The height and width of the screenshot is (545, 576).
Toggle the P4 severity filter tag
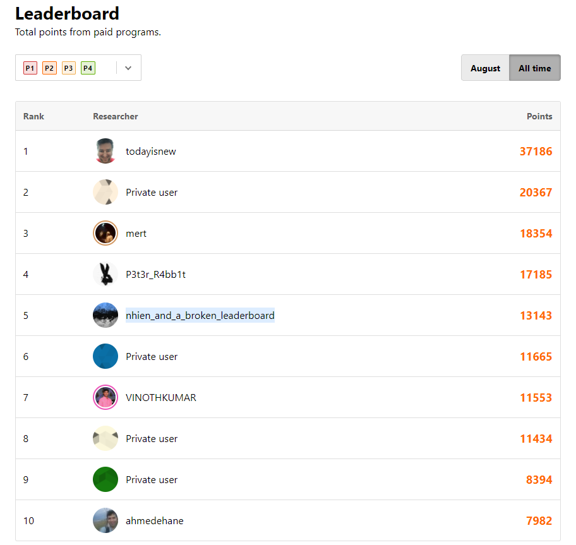tap(88, 68)
